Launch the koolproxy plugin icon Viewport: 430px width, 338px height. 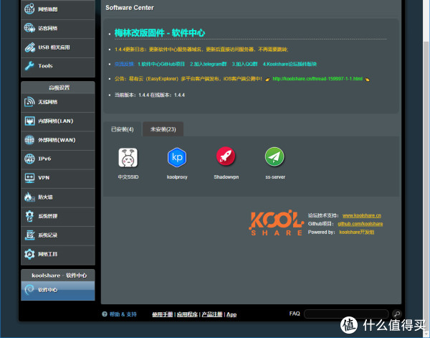click(177, 157)
